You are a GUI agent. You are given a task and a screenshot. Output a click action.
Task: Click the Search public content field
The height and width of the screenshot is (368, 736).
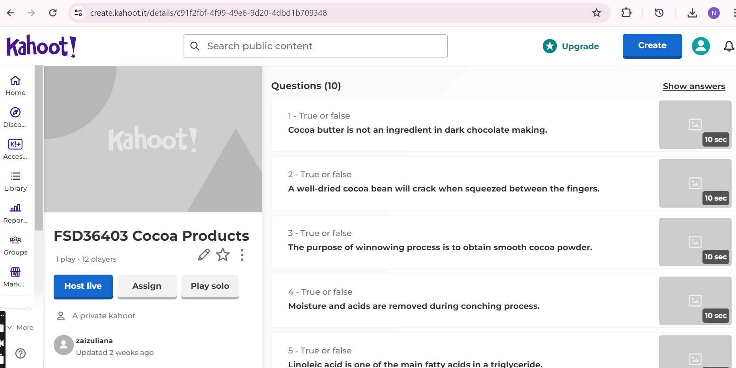point(315,46)
